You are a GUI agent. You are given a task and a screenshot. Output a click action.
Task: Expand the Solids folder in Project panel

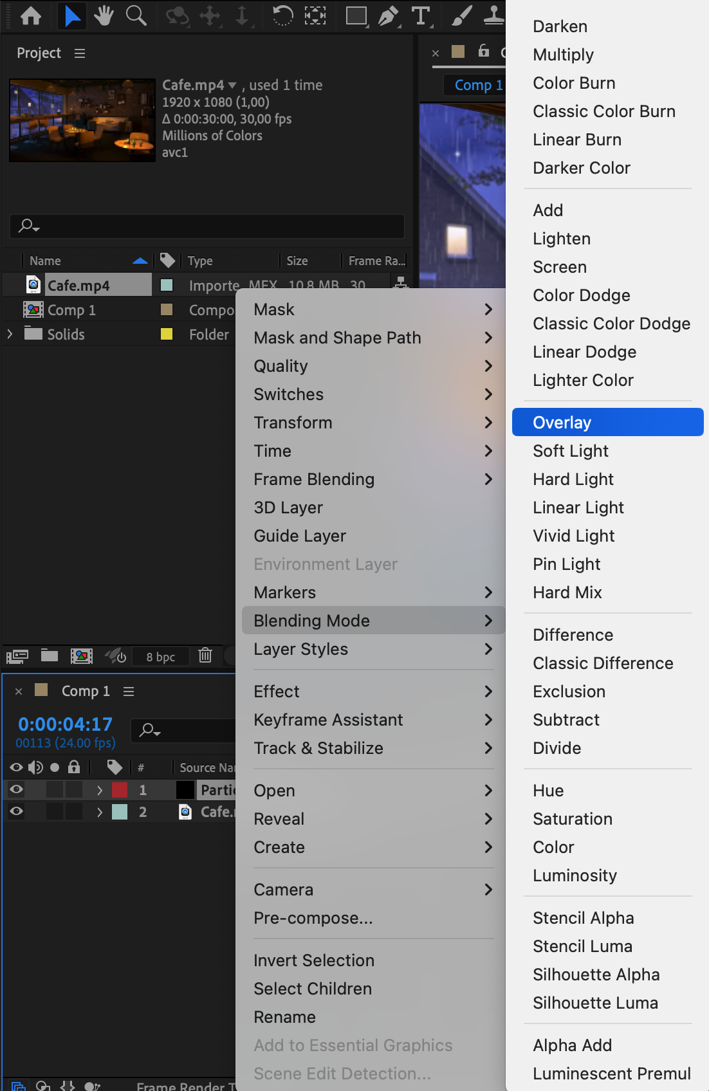(x=10, y=334)
